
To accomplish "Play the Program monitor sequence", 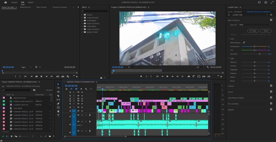I will click(x=167, y=76).
